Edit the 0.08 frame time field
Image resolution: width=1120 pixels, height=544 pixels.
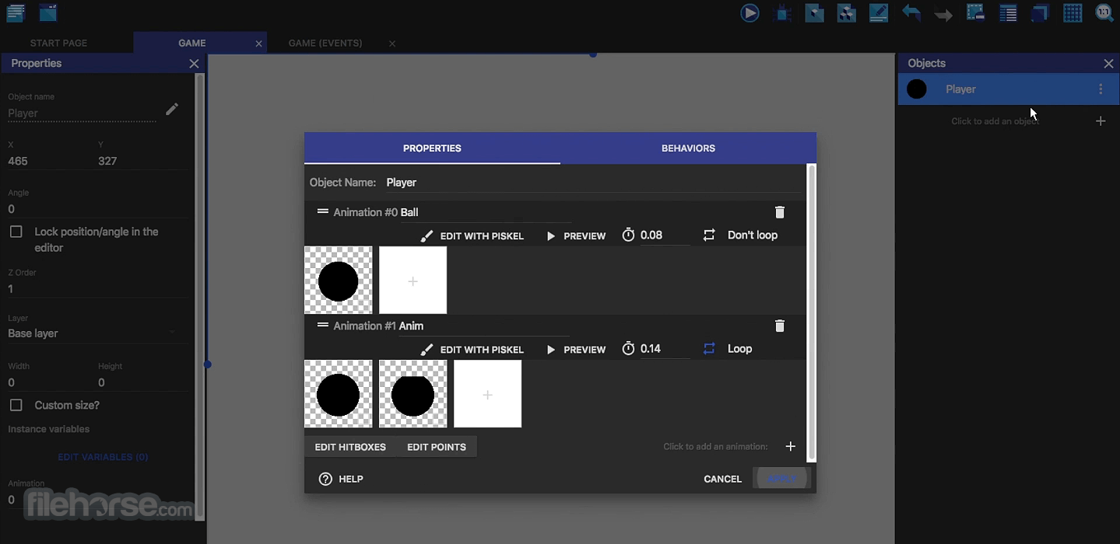665,235
